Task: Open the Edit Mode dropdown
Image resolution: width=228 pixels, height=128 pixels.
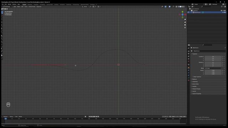Action: click(8, 7)
